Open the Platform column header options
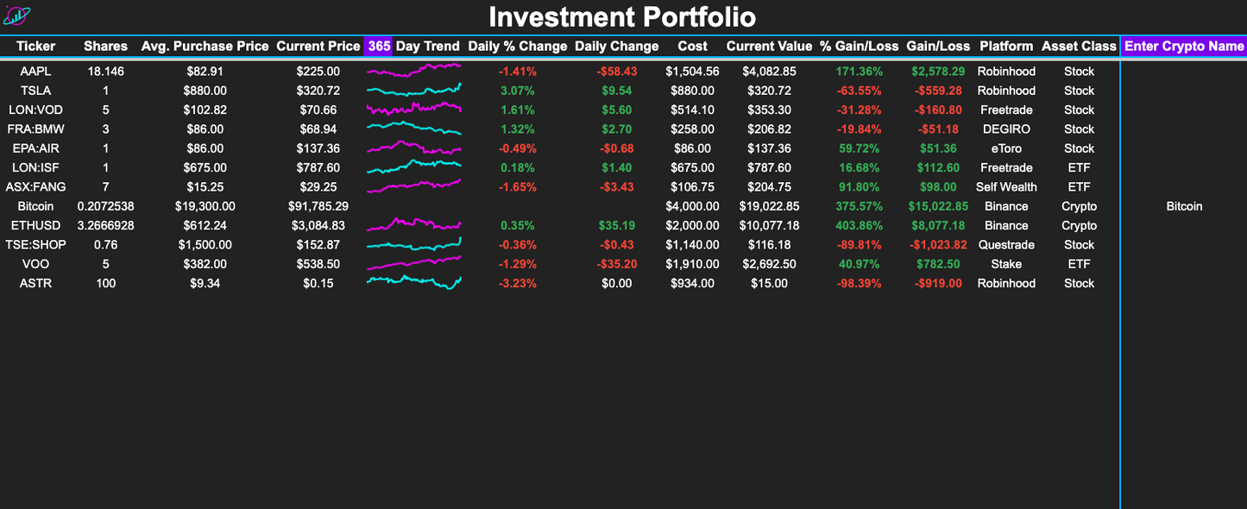 1006,46
